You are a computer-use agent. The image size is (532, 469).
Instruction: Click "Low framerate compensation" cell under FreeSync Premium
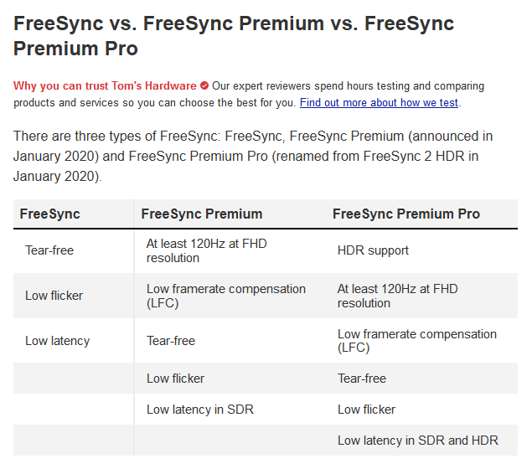[226, 296]
